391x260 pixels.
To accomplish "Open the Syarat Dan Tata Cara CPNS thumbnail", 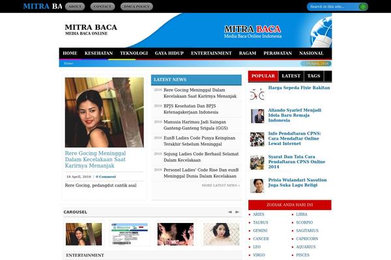I will (257, 162).
